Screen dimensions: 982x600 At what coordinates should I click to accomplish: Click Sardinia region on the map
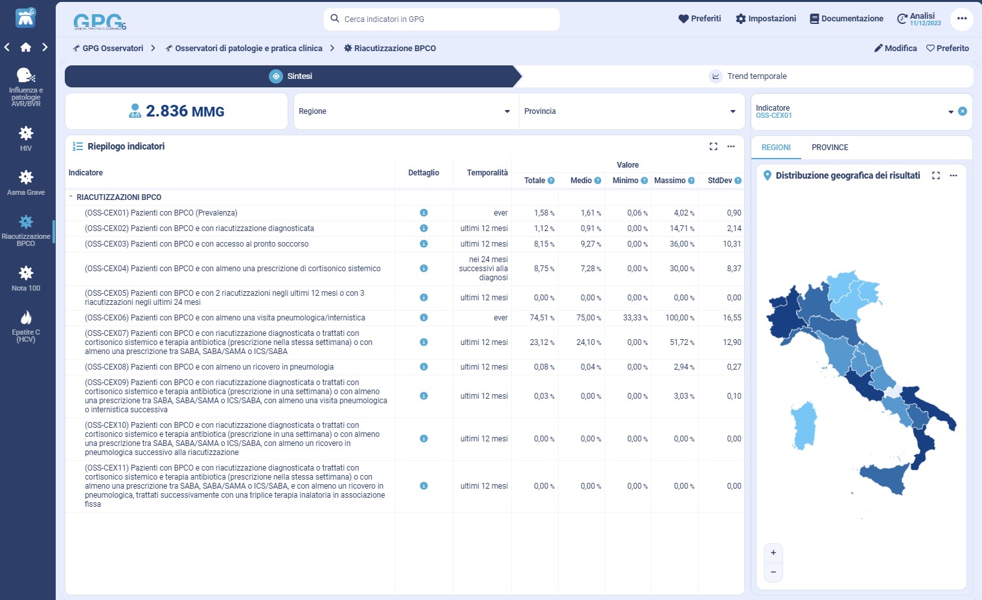(804, 424)
